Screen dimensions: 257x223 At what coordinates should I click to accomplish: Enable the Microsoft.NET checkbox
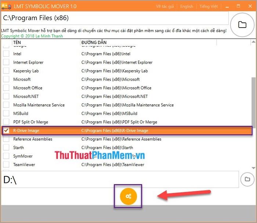coord(6,96)
